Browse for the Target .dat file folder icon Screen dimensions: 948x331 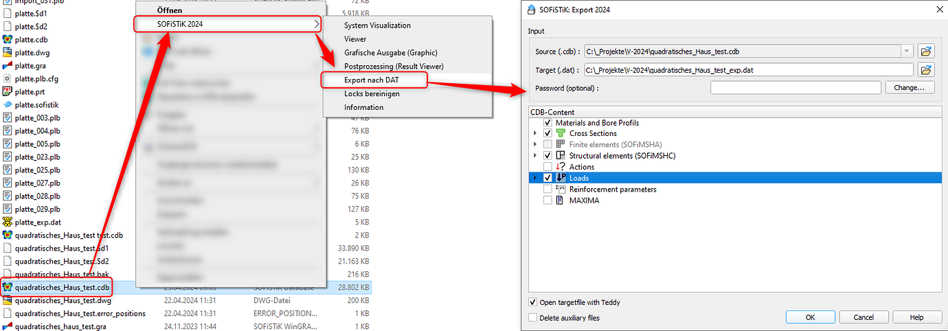point(927,69)
